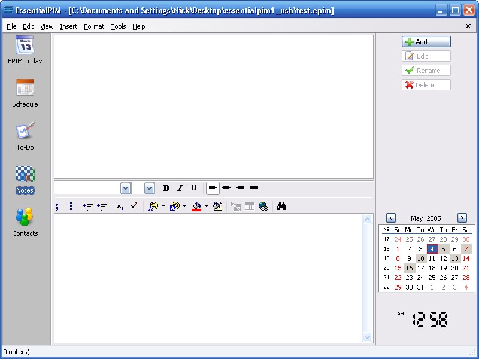This screenshot has width=479, height=359.
Task: Expand the font size dropdown
Action: [x=149, y=188]
